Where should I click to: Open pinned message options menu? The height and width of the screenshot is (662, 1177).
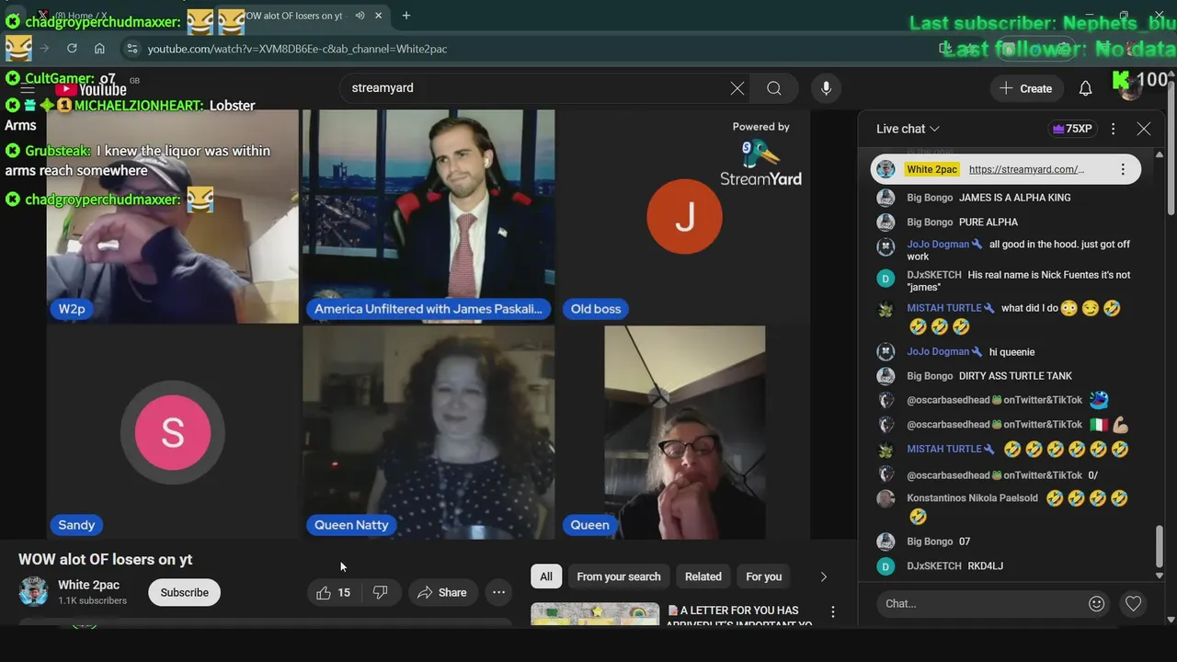click(1123, 169)
